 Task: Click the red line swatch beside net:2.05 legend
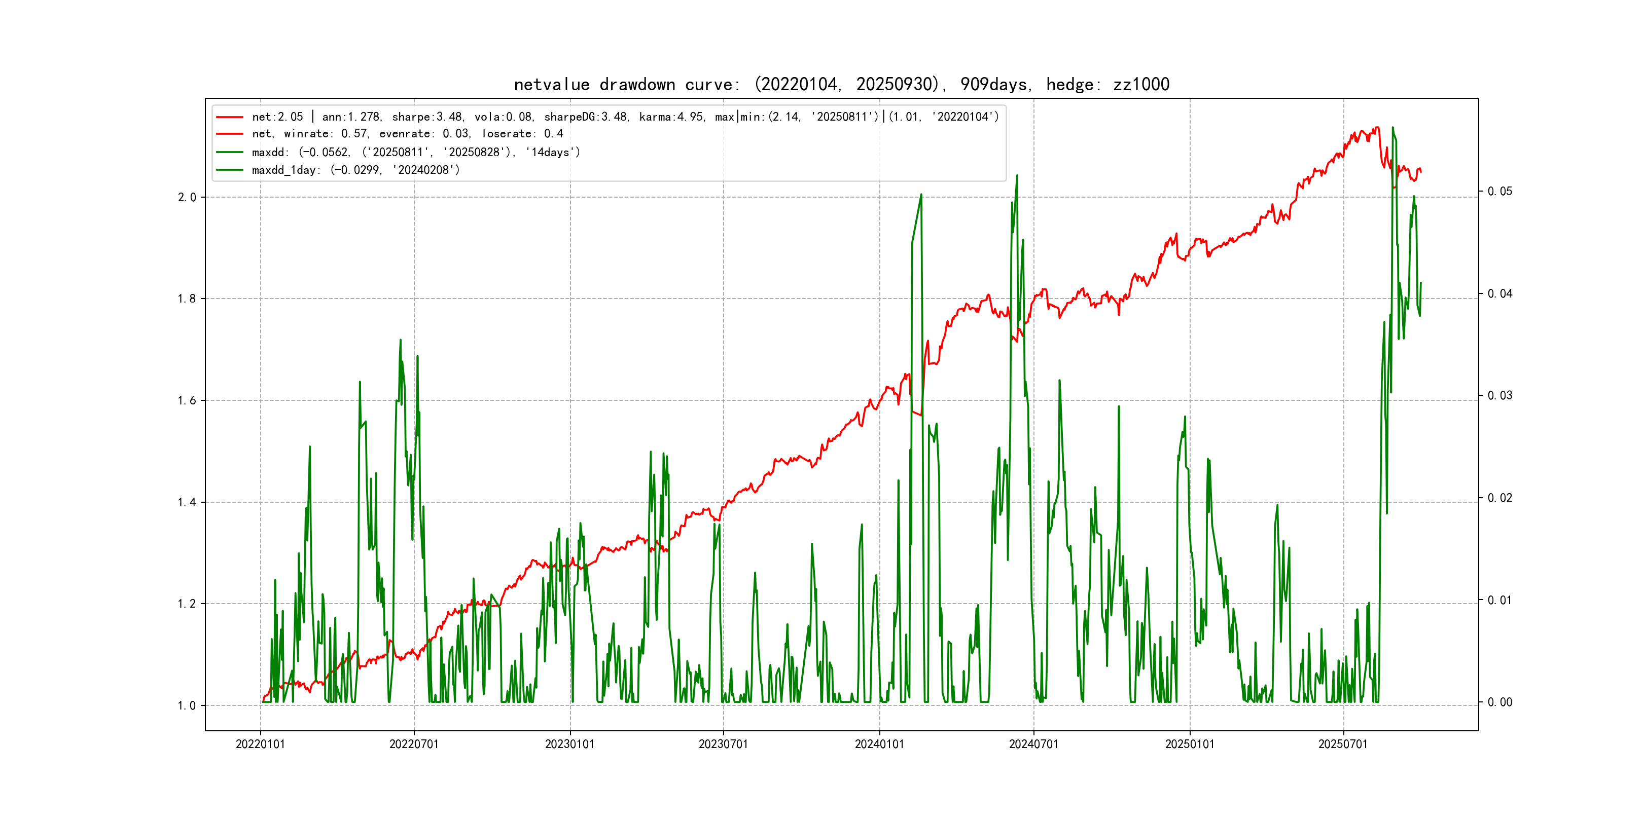point(230,117)
